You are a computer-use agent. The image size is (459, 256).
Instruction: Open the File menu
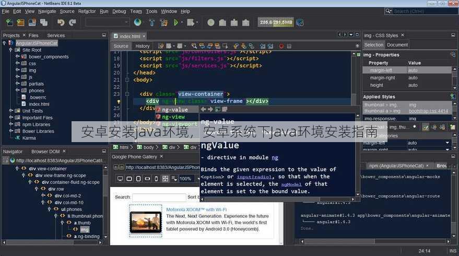coord(5,11)
